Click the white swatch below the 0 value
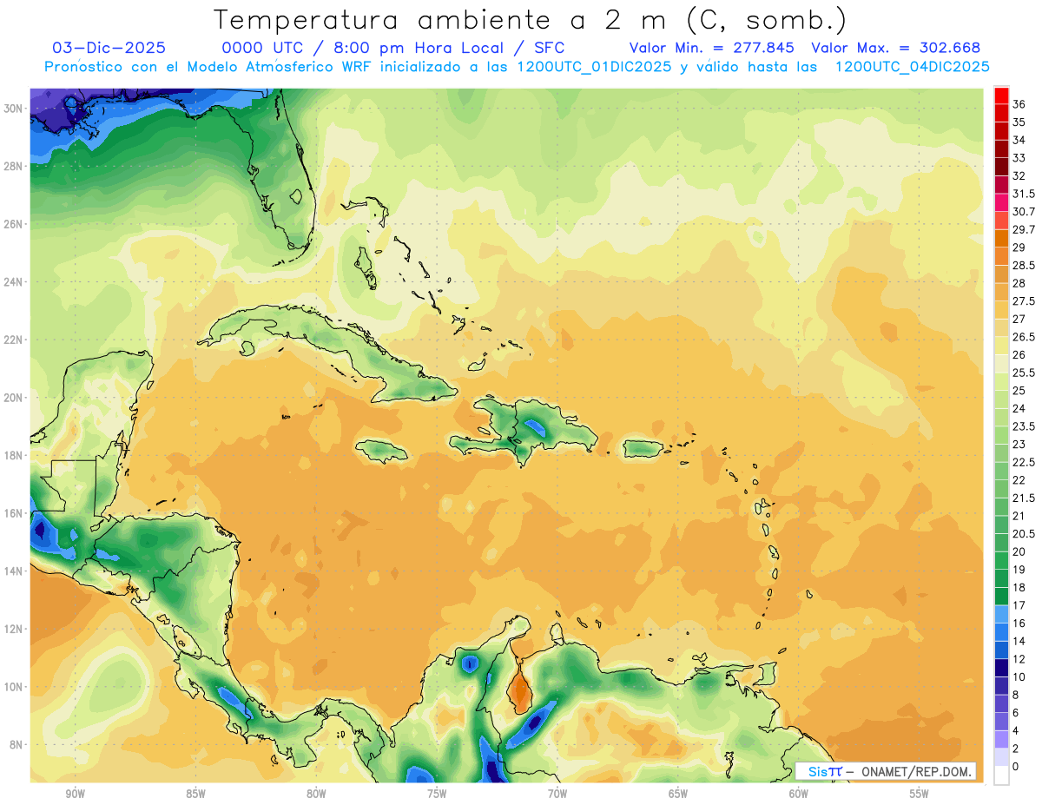 tap(1001, 775)
